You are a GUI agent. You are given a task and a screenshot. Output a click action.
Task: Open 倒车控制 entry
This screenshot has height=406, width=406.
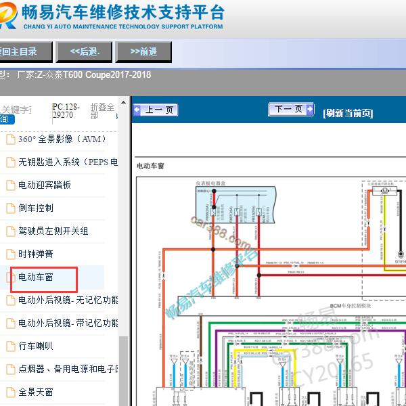[36, 208]
